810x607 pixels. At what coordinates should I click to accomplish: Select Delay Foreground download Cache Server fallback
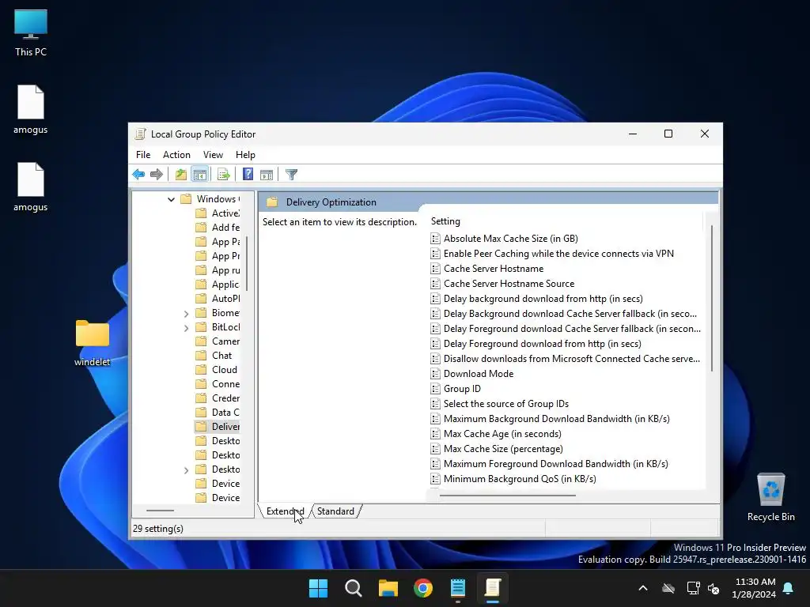(x=566, y=328)
